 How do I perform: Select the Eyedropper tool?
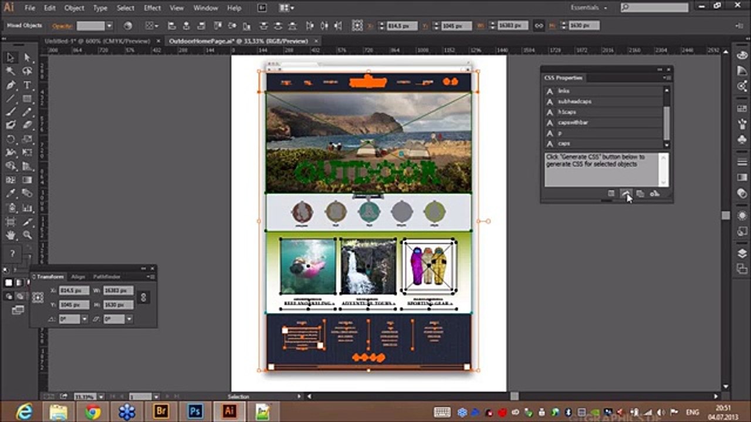(x=11, y=193)
